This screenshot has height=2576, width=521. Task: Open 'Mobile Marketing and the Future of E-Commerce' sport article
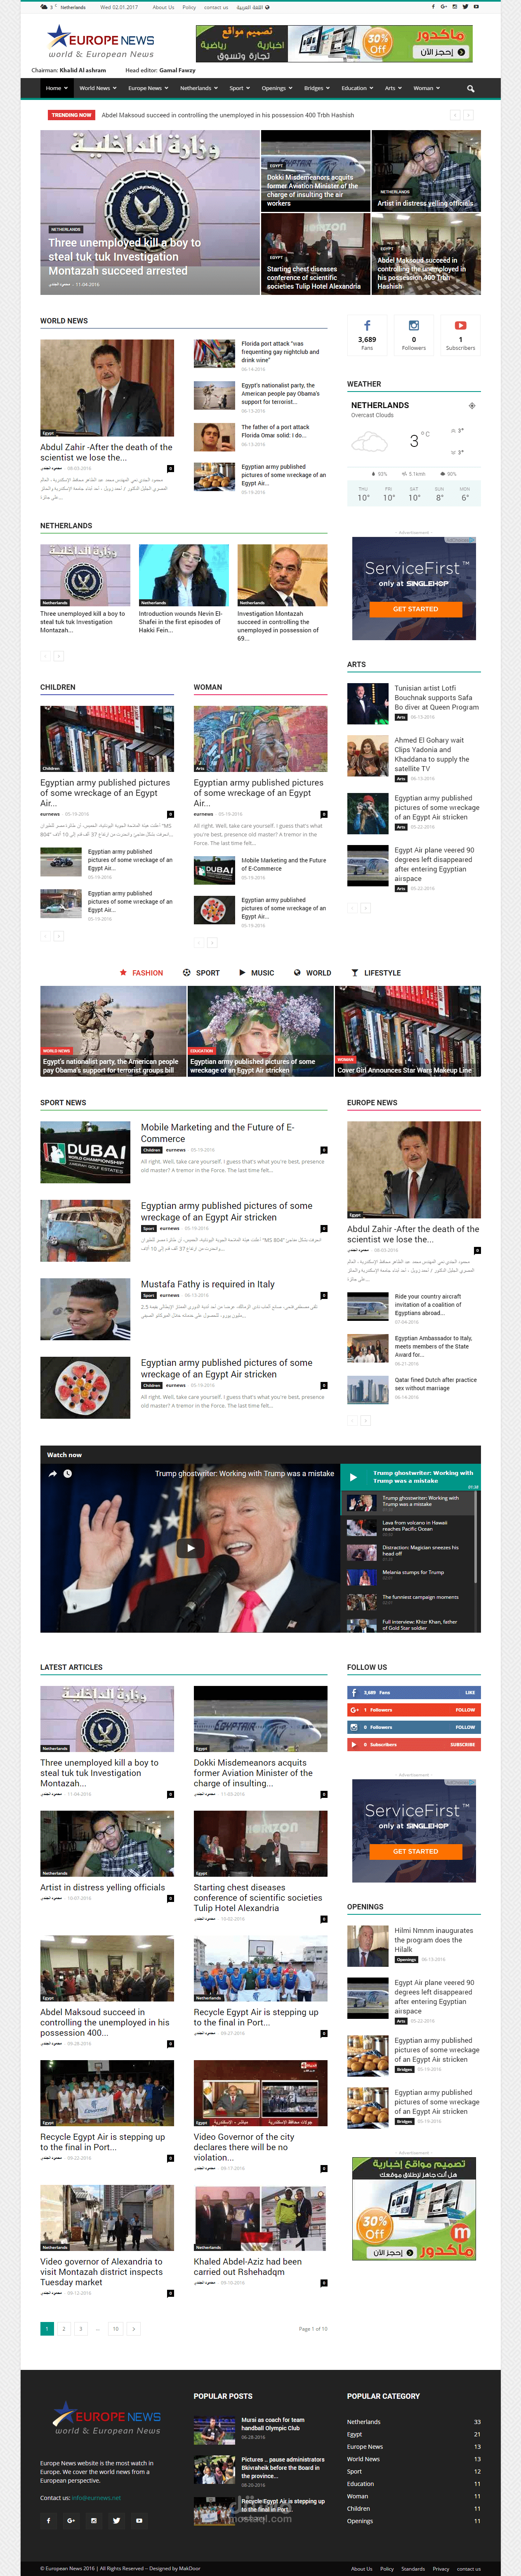(x=217, y=1132)
